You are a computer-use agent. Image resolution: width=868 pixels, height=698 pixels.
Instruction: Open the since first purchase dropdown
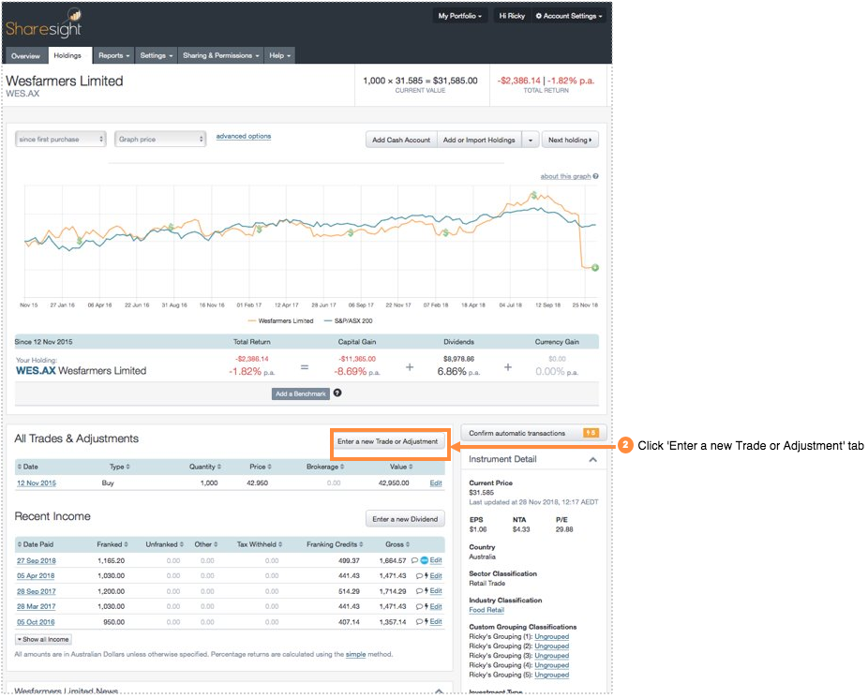(x=60, y=140)
